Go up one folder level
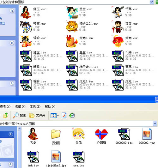Screen dimensions: 158x168 click(x=6, y=115)
